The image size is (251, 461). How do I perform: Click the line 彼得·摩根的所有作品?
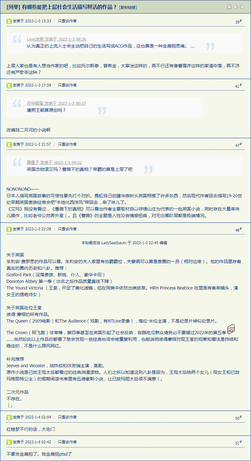pos(28,314)
